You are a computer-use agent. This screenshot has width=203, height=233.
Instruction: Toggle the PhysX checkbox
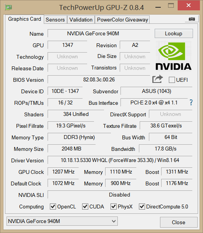[x=114, y=207]
